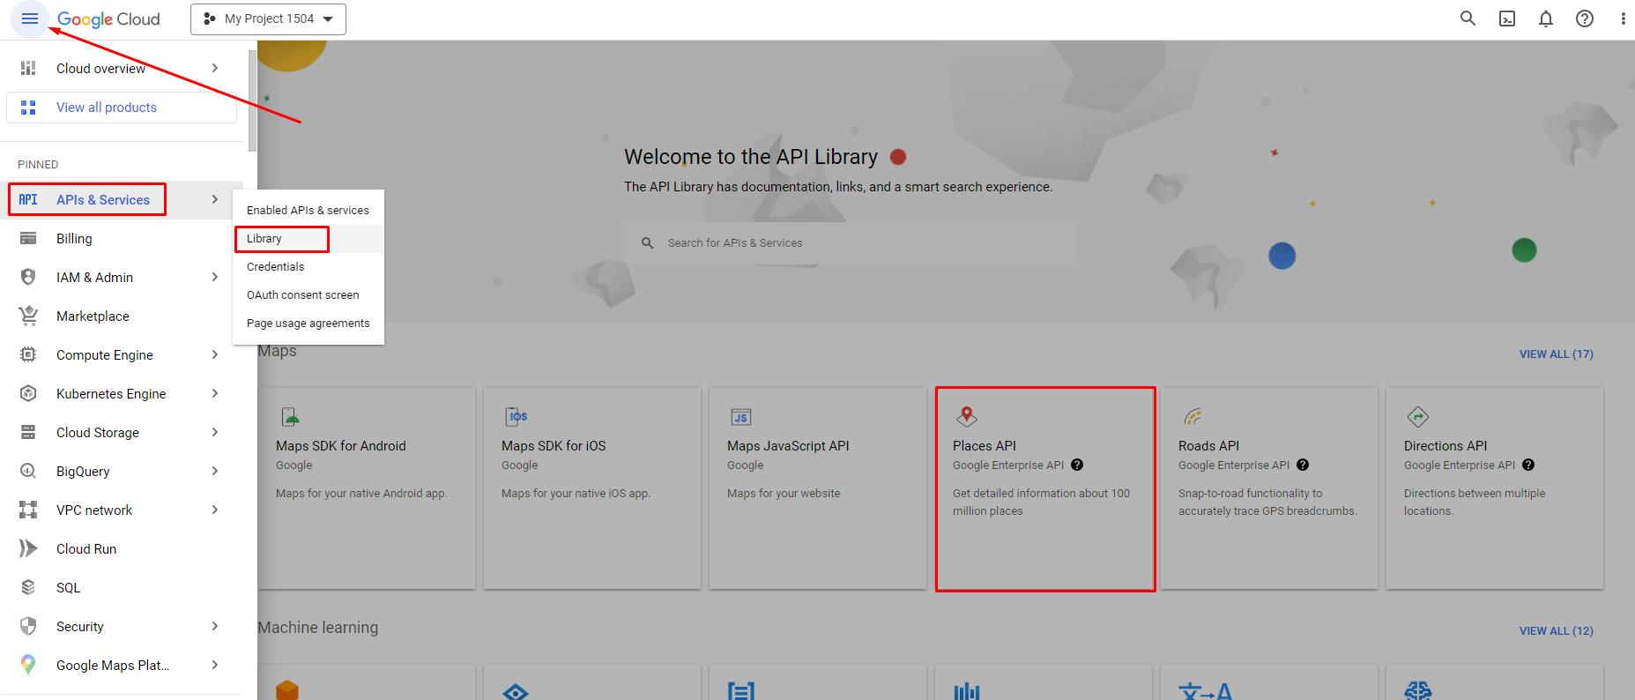Viewport: 1635px width, 700px height.
Task: Expand Cloud Storage submenu chevron
Action: pos(215,432)
